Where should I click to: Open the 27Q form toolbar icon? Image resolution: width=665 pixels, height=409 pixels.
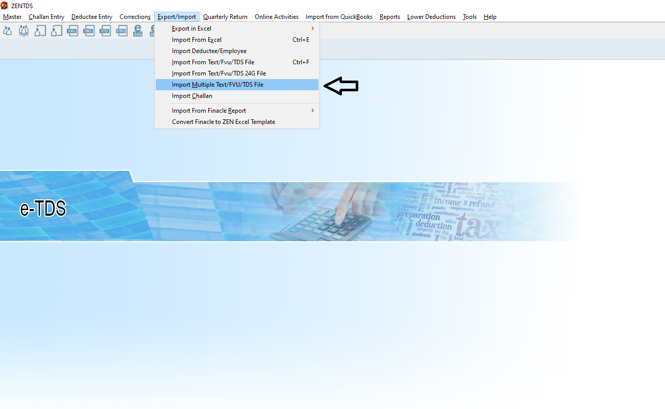tap(105, 31)
